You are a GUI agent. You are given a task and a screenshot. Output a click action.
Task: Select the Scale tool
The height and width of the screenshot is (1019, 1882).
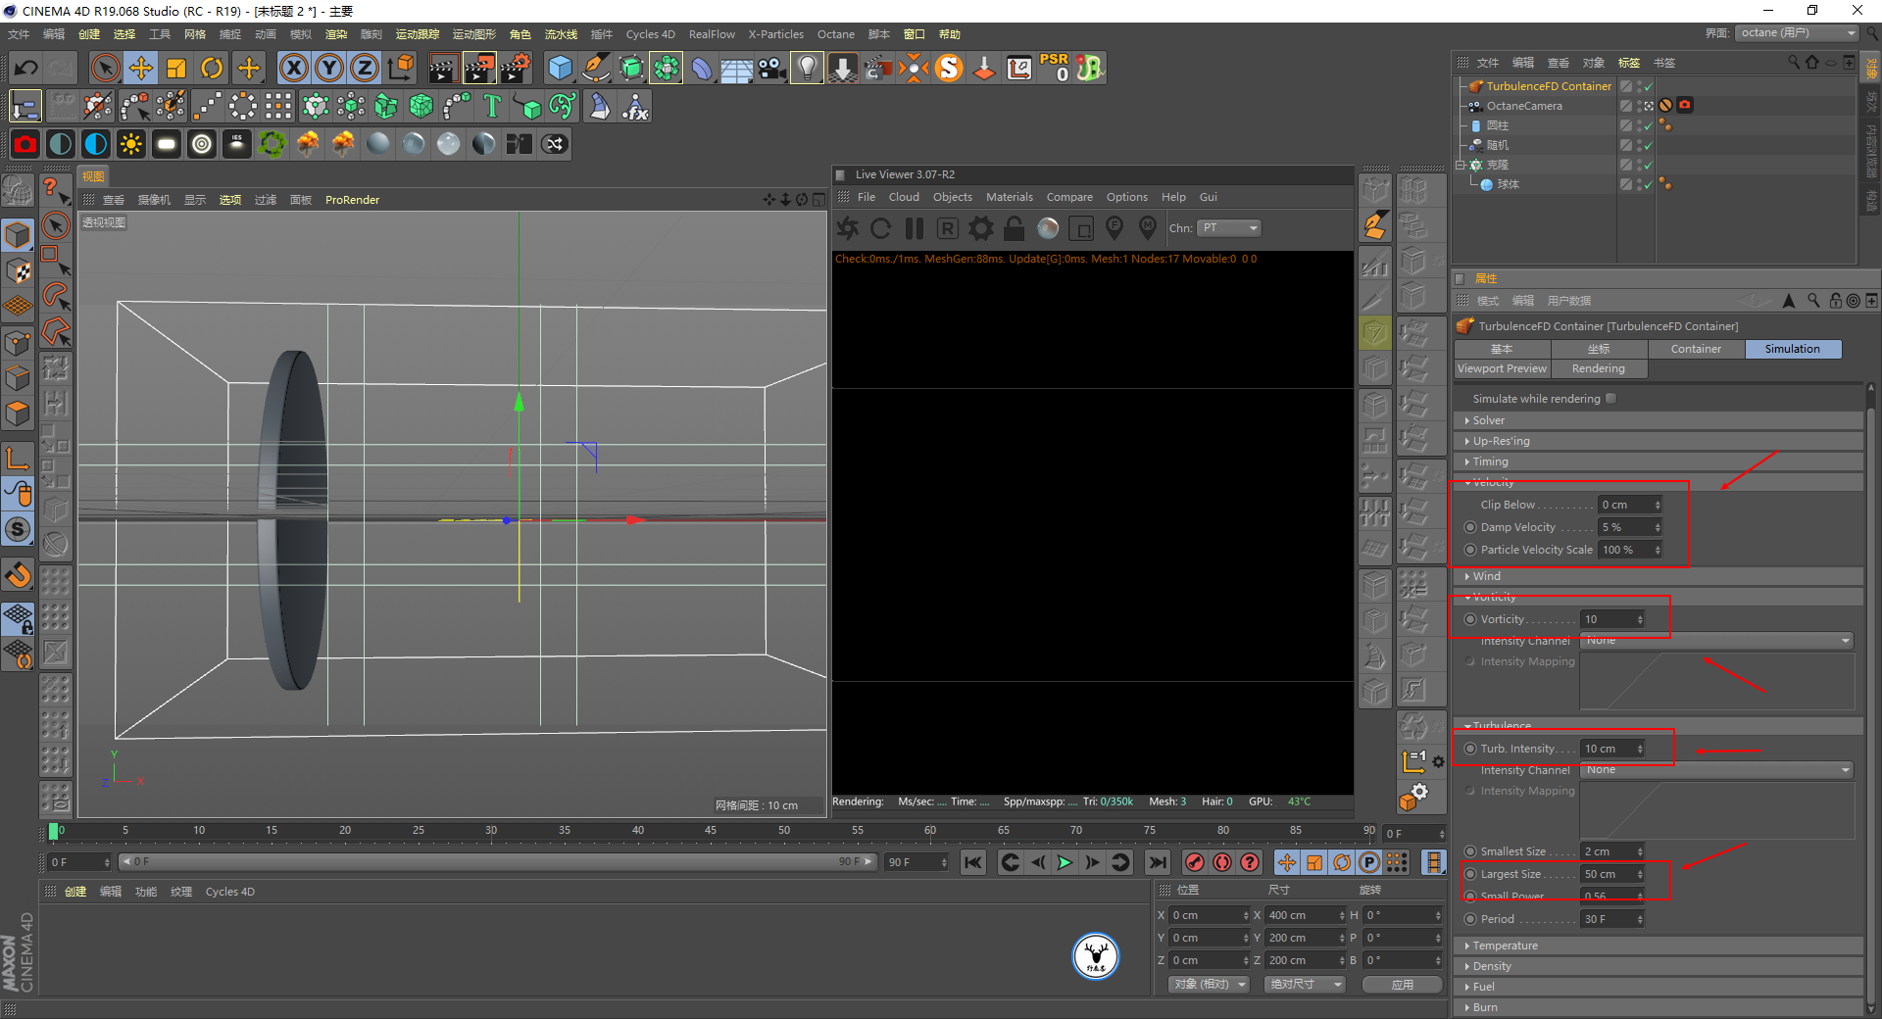(176, 68)
